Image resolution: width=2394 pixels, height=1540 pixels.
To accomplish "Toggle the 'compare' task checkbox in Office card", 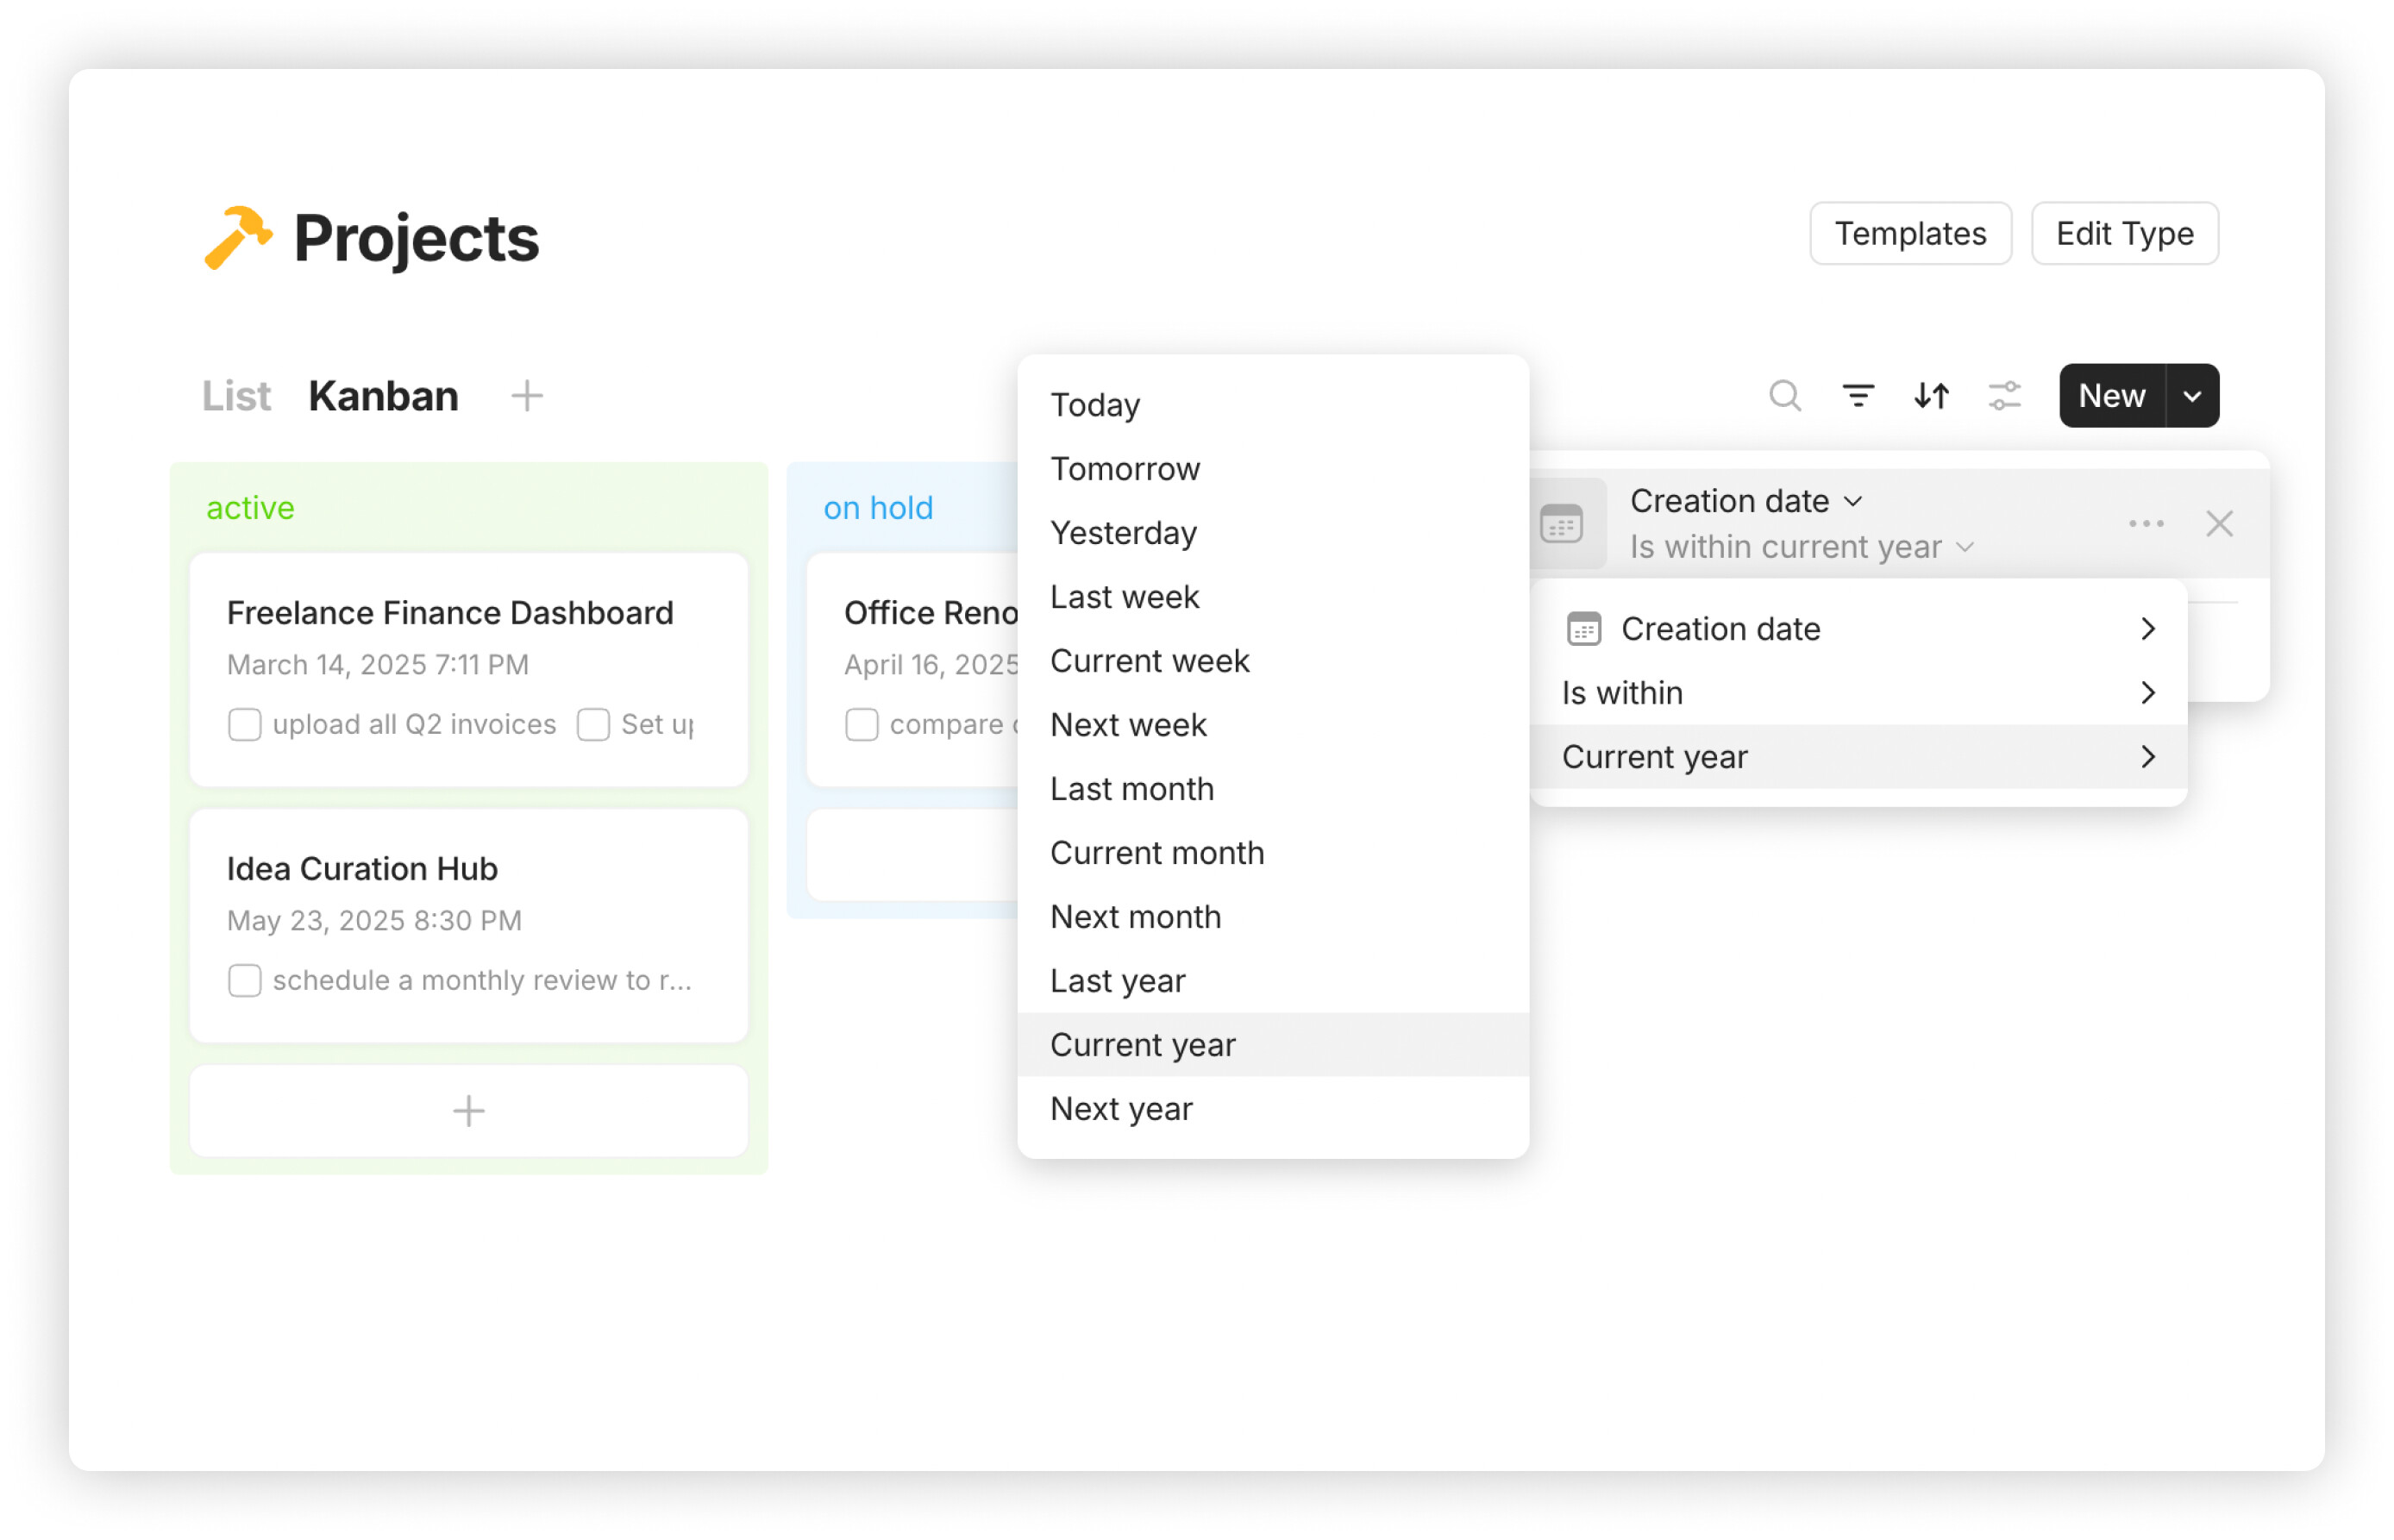I will click(x=861, y=724).
